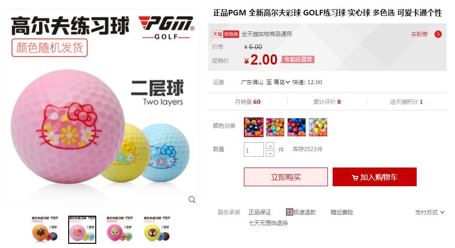455x248 pixels.
Task: Click the 专卖店直营 tag
Action: 298,59
